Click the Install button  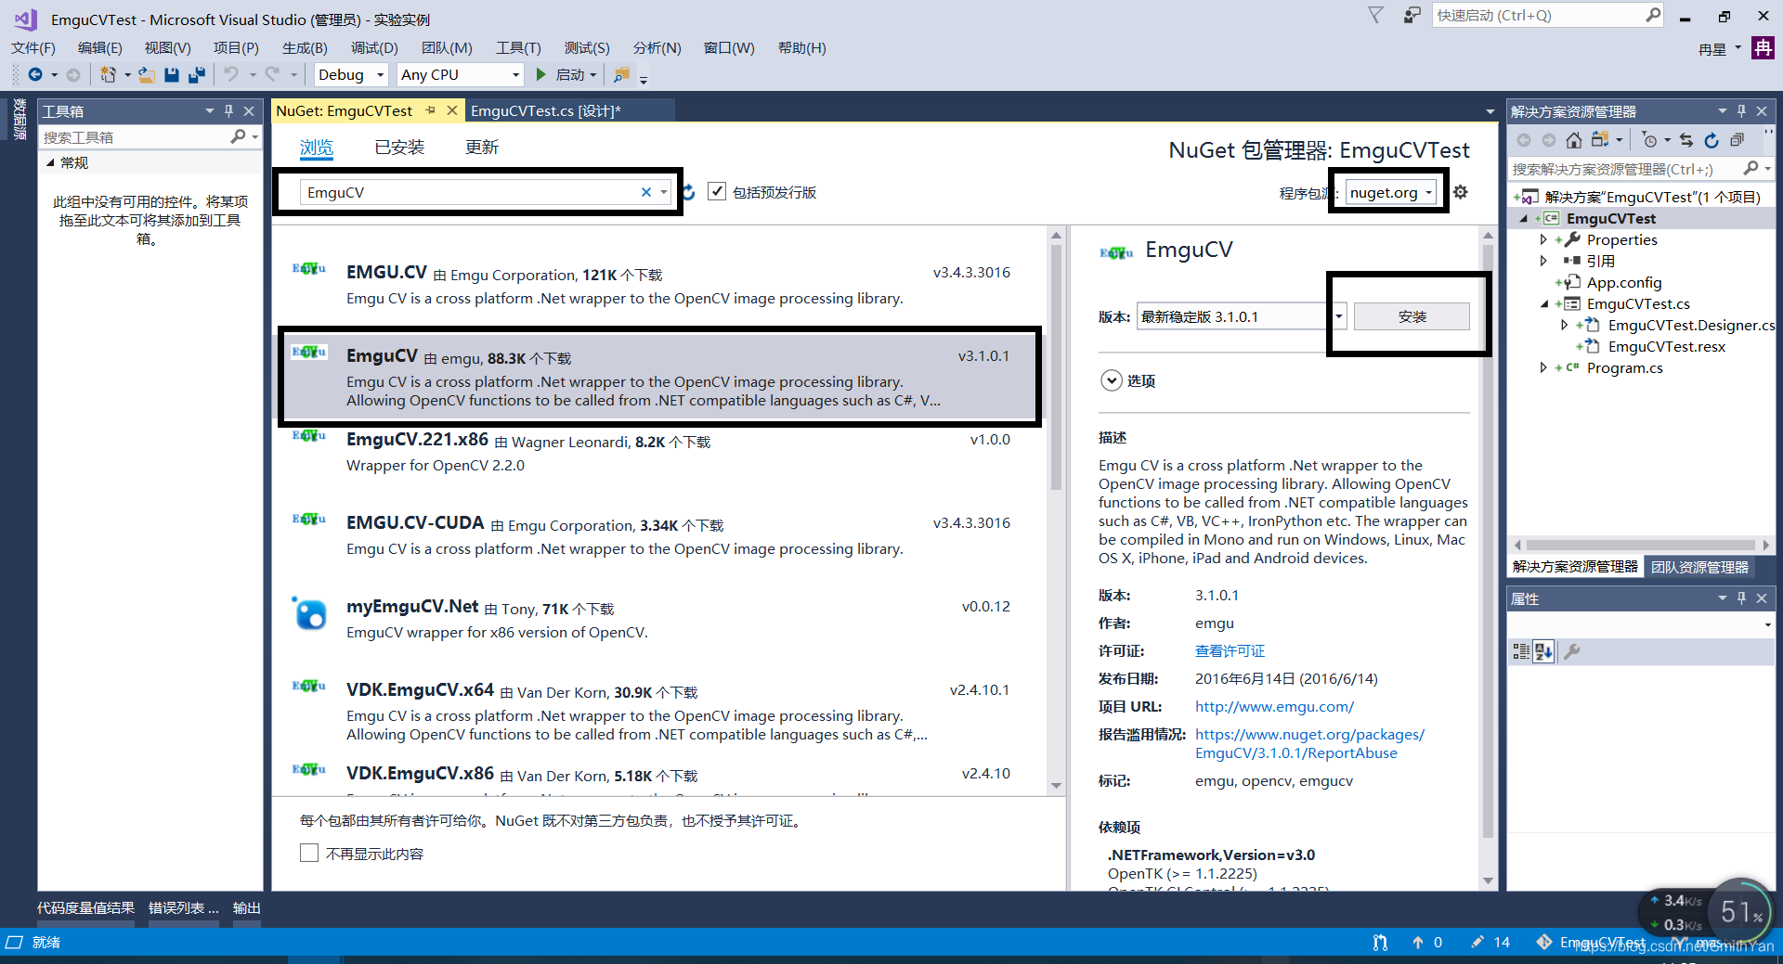1412,316
